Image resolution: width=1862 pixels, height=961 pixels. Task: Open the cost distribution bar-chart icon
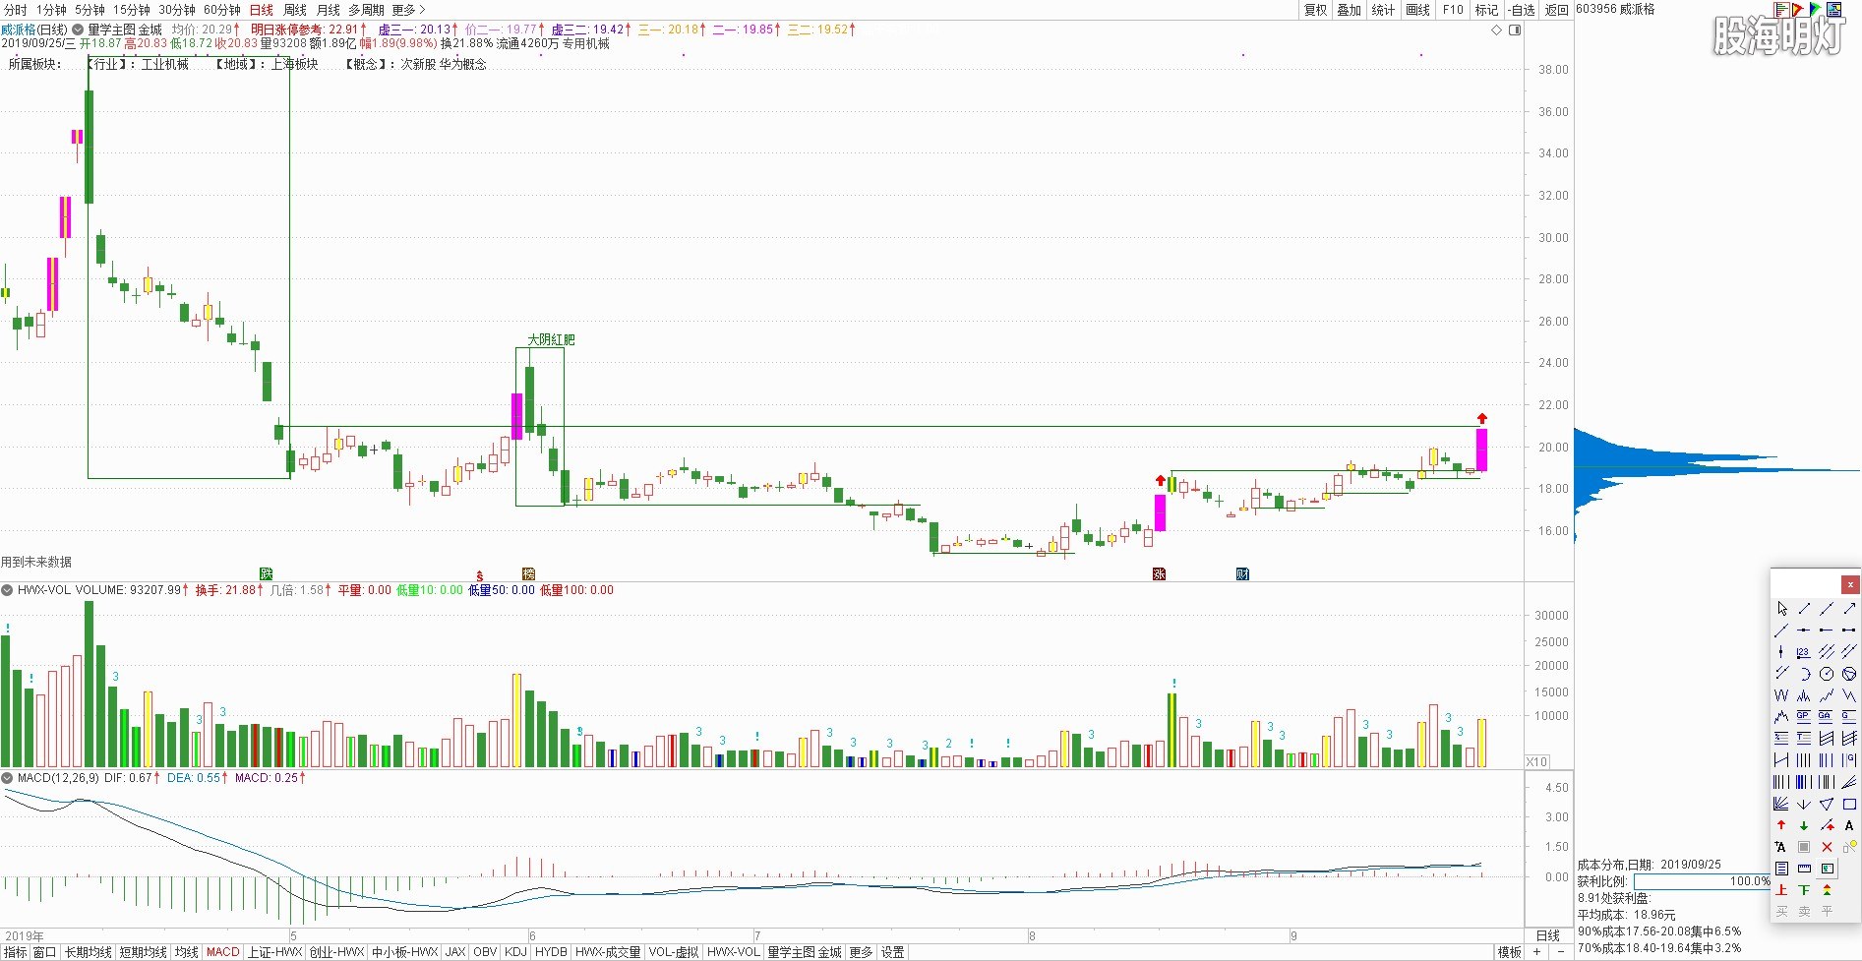1781,9
